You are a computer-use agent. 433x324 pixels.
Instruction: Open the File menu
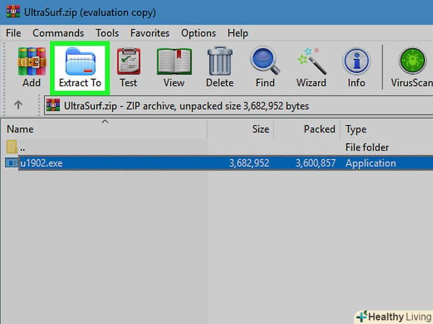pos(13,33)
